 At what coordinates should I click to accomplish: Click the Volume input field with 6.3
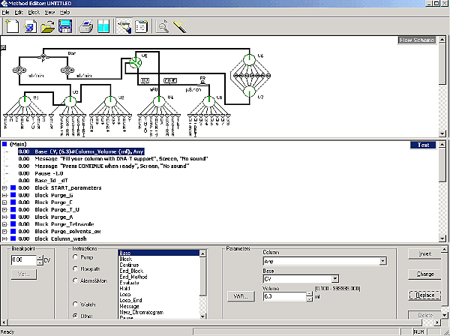coord(285,296)
